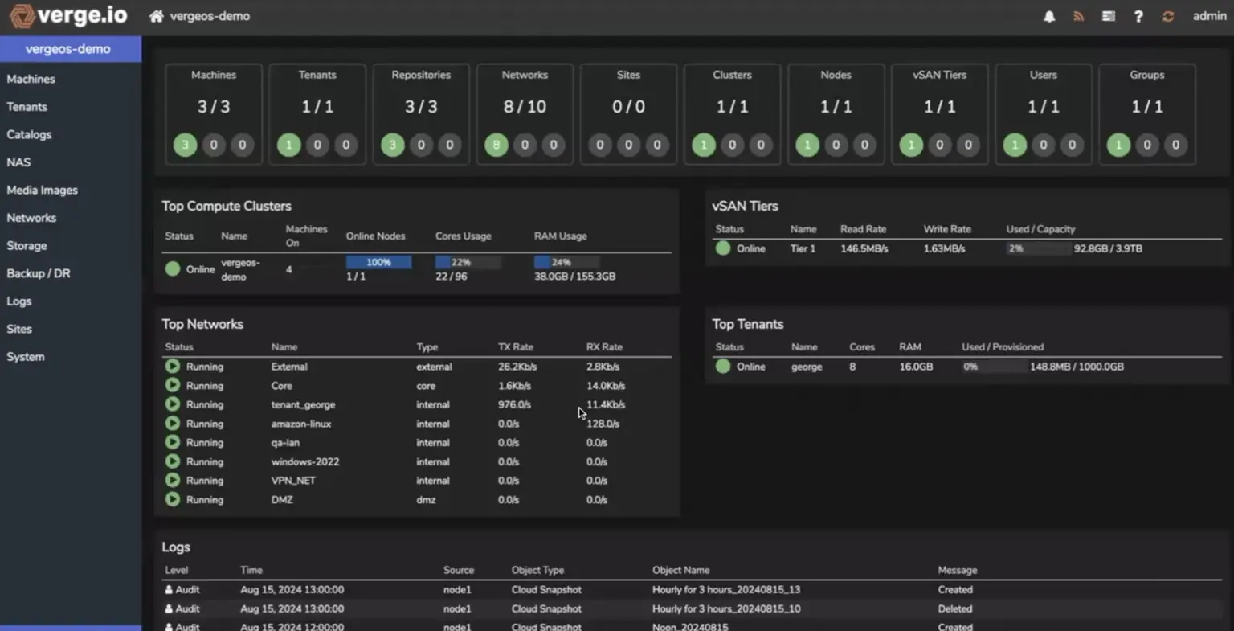Click running icon for tenant_george network
Screen dimensions: 1234x631
[173, 404]
